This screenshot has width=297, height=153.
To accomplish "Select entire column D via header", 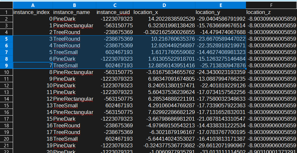I will pos(164,5).
